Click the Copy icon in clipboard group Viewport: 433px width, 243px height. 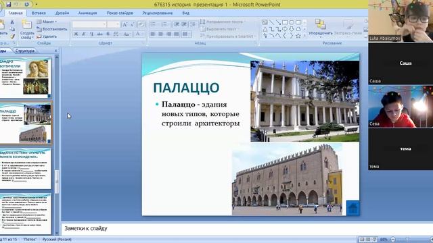tap(12, 29)
